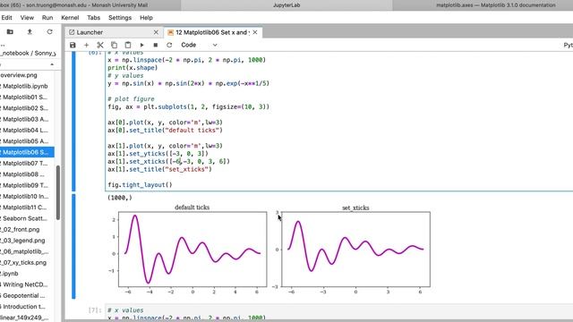Open overview.png in the file list

[27, 75]
